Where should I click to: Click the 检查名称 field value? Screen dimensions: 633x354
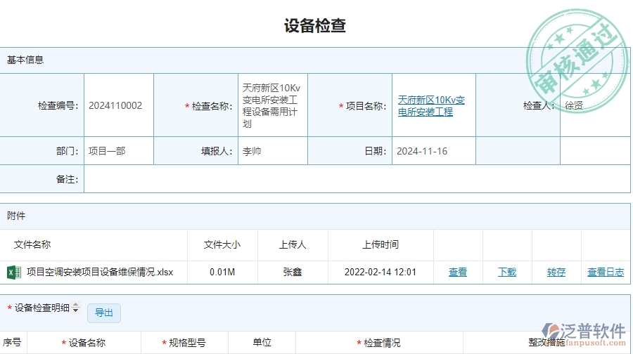pos(271,106)
